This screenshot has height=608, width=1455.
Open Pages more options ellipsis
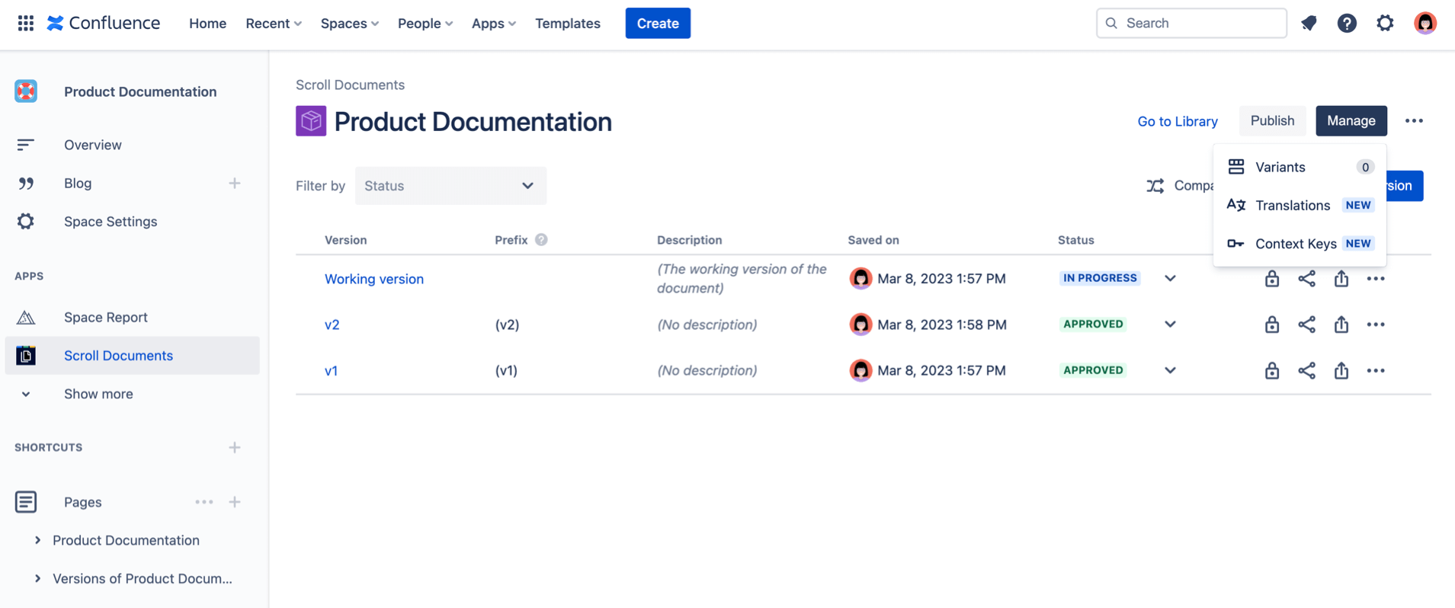pyautogui.click(x=204, y=502)
